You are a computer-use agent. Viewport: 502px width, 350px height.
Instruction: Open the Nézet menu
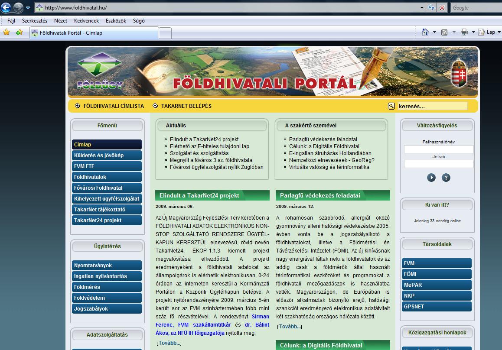click(61, 21)
